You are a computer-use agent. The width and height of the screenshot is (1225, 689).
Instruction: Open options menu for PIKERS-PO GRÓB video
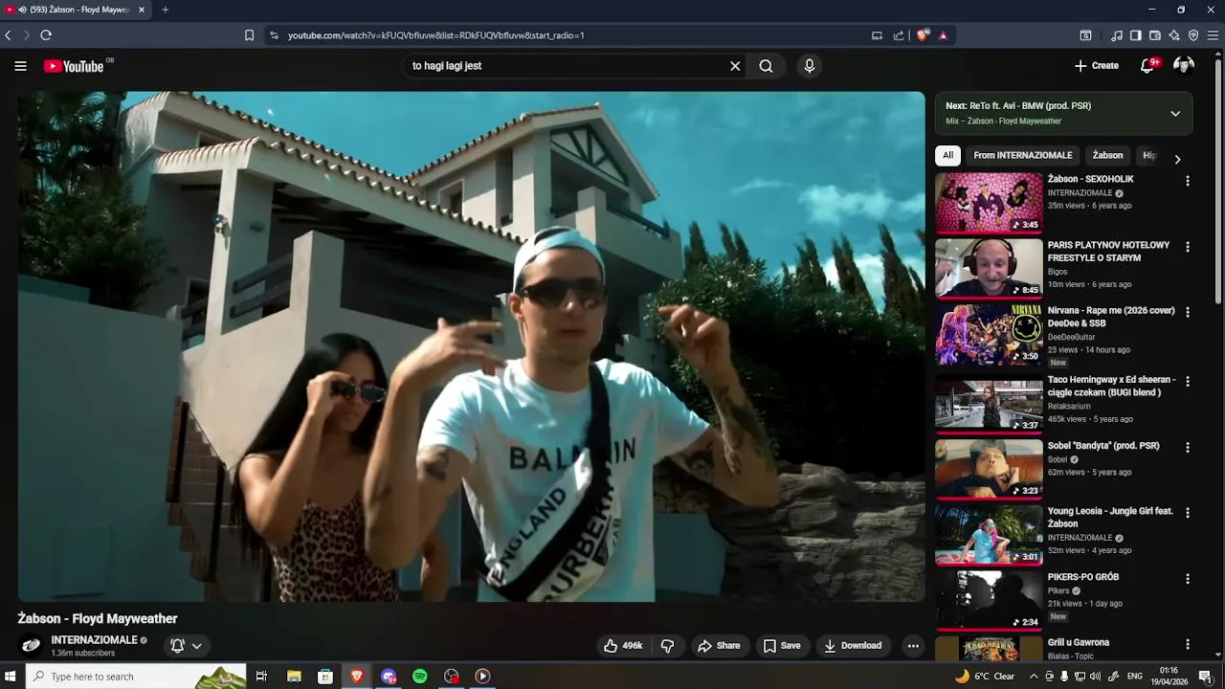(1188, 579)
